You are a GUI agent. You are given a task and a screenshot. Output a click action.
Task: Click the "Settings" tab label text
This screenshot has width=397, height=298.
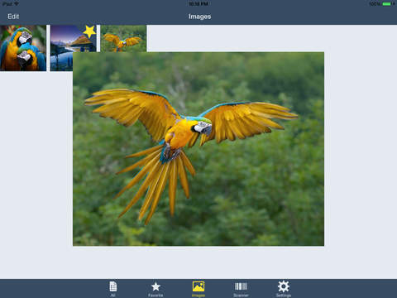pyautogui.click(x=284, y=296)
